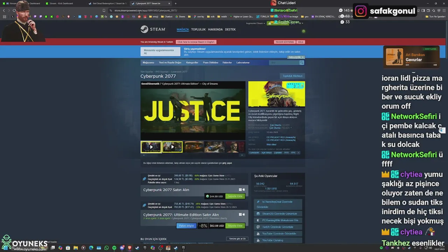Open the Kategoriler tab

pyautogui.click(x=192, y=63)
